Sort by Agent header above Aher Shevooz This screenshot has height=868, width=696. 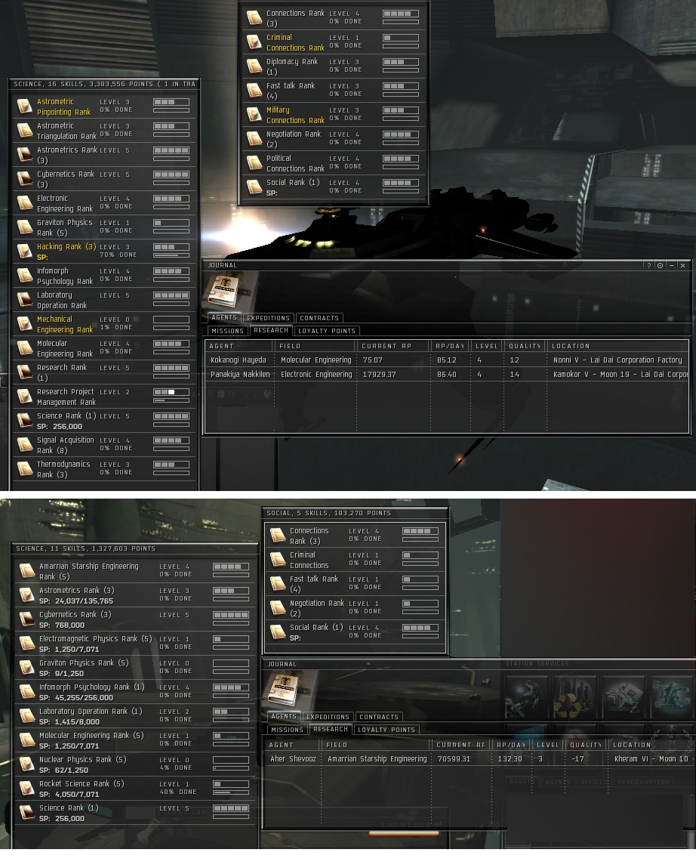(293, 745)
